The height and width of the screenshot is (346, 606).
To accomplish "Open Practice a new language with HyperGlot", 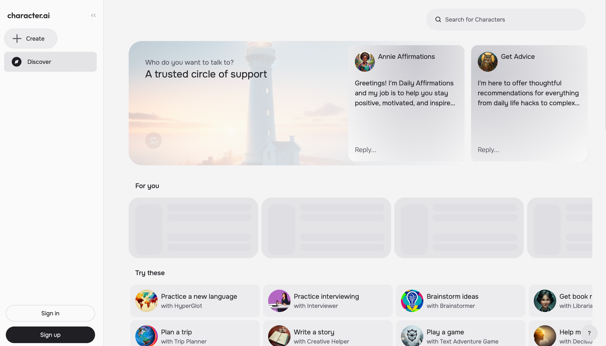I will coord(195,301).
